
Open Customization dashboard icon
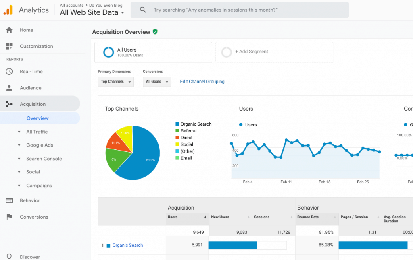coord(9,46)
